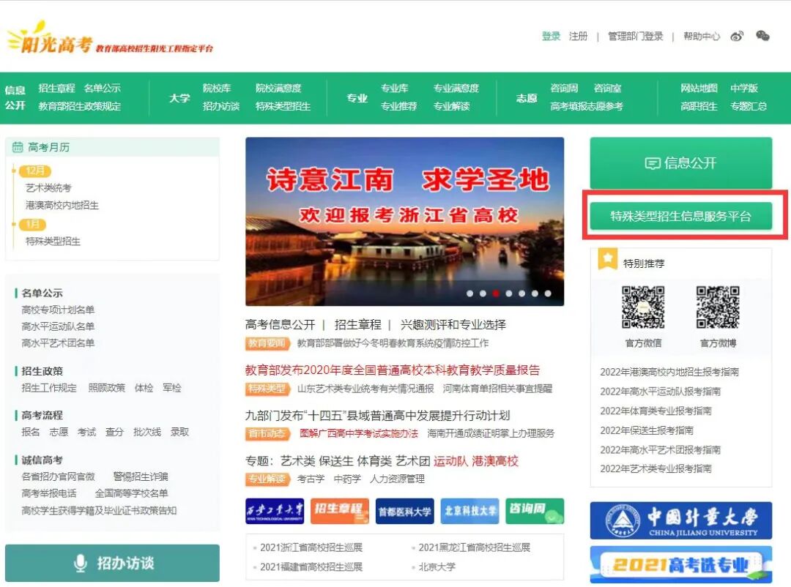Open the 招办访谈 microphone button
The image size is (791, 587).
click(x=113, y=564)
